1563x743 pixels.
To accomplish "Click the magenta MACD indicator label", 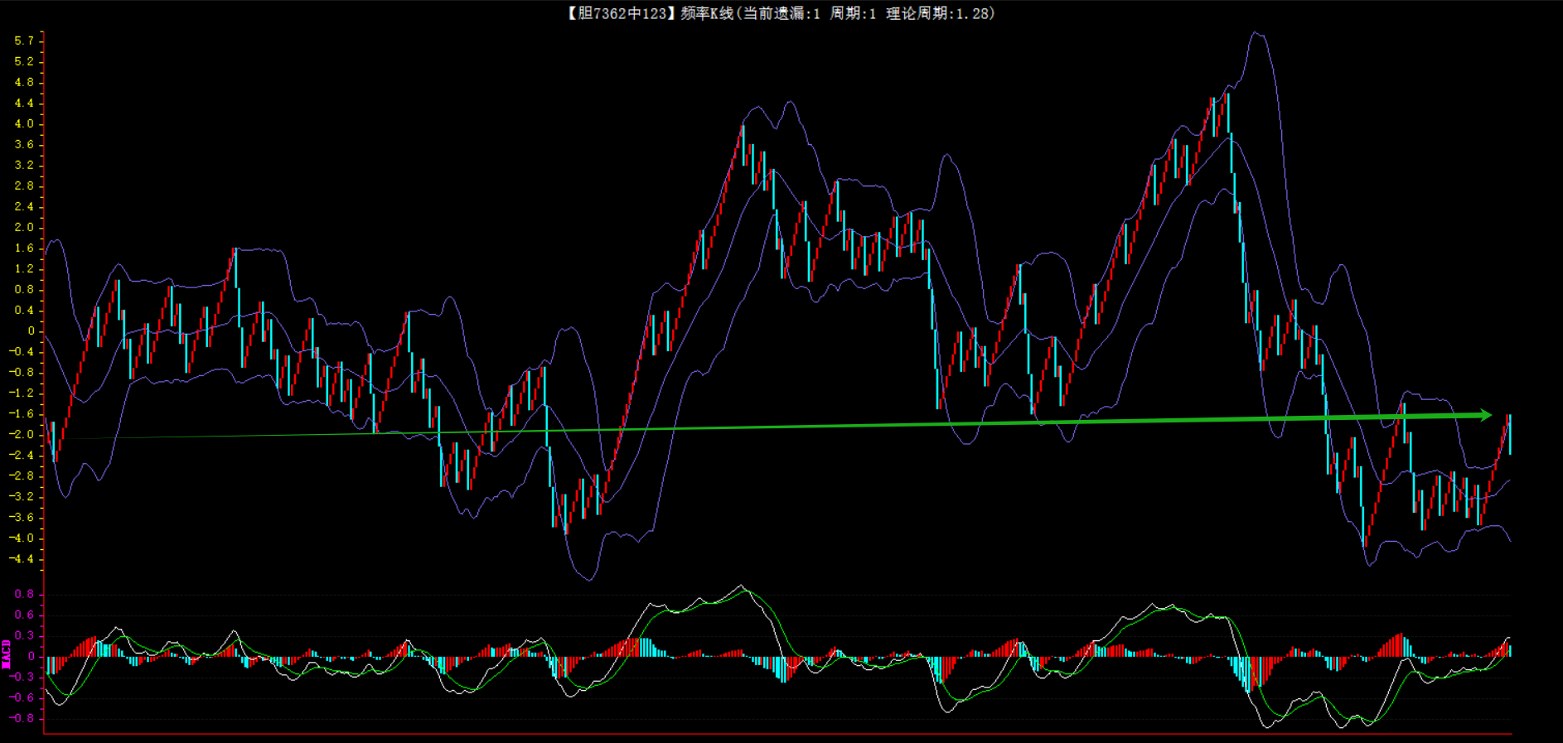I will tap(7, 654).
